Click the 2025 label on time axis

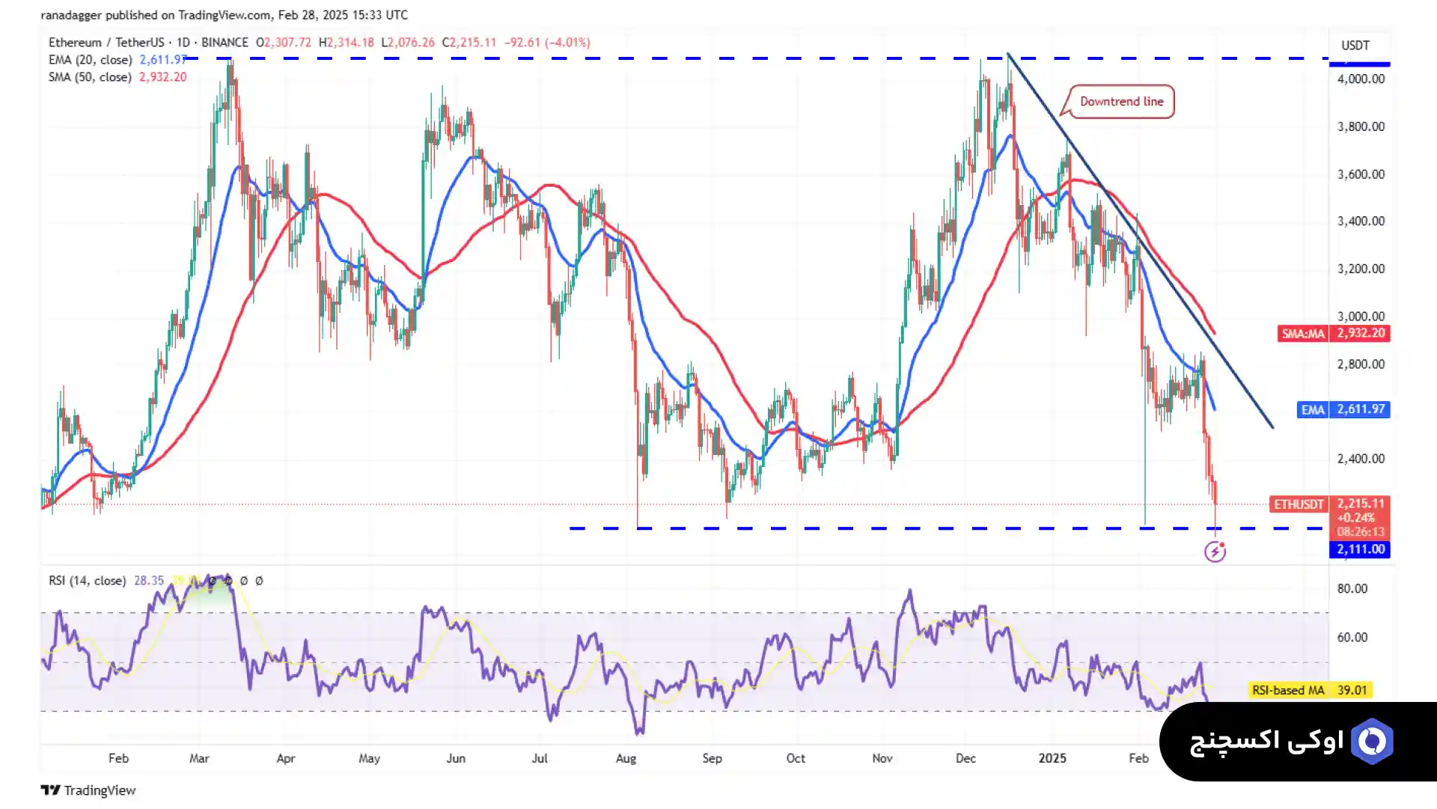(1052, 758)
